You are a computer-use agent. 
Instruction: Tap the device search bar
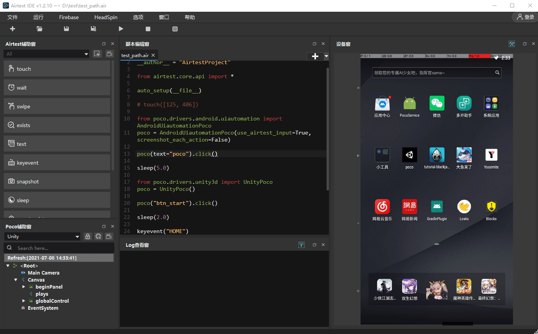tap(437, 72)
